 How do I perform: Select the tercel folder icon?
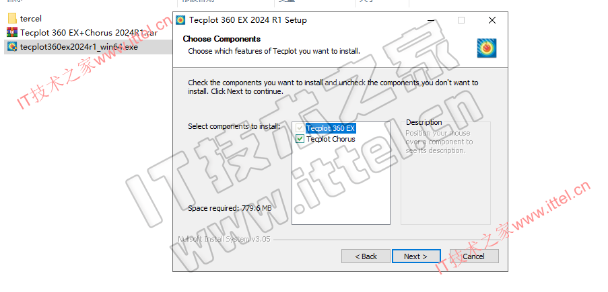click(12, 19)
